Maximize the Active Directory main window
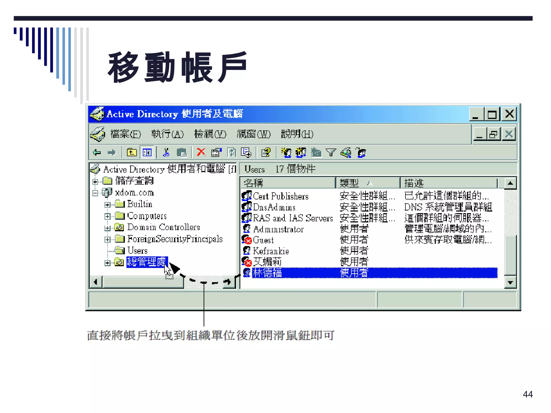The width and height of the screenshot is (551, 413). (492, 114)
